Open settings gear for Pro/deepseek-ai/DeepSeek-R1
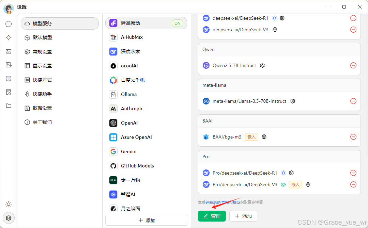368x228 pixels. (291, 173)
